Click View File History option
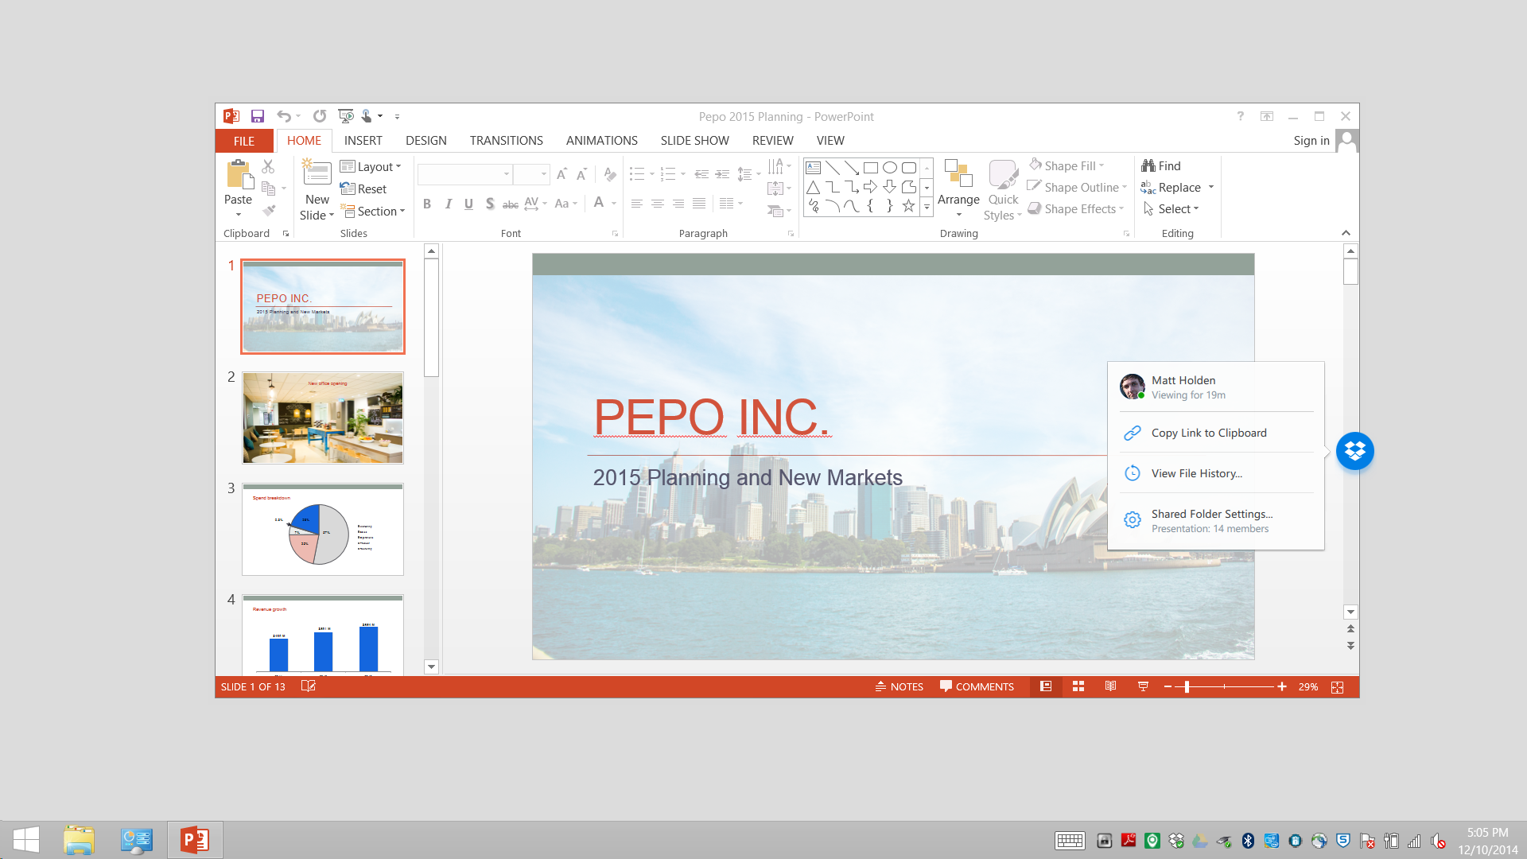The image size is (1527, 859). click(x=1197, y=473)
